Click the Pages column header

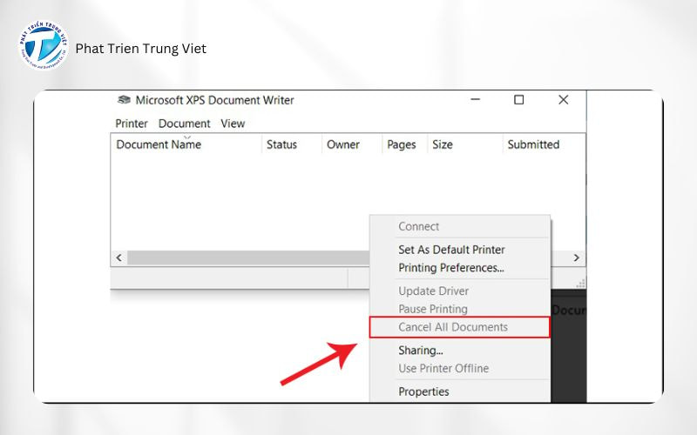click(402, 145)
